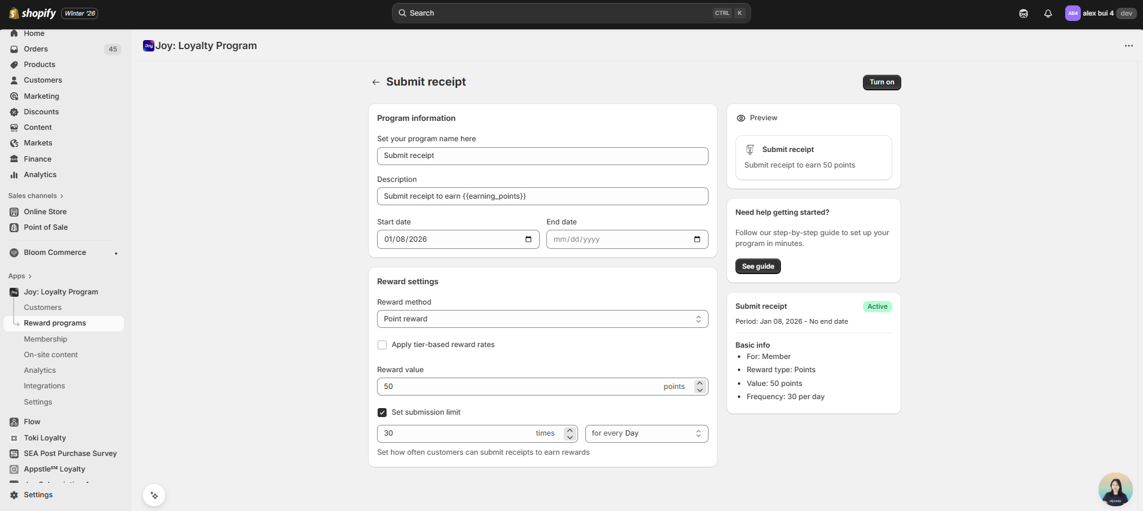Uncheck Set submission limit checkbox
The image size is (1143, 511).
(382, 413)
